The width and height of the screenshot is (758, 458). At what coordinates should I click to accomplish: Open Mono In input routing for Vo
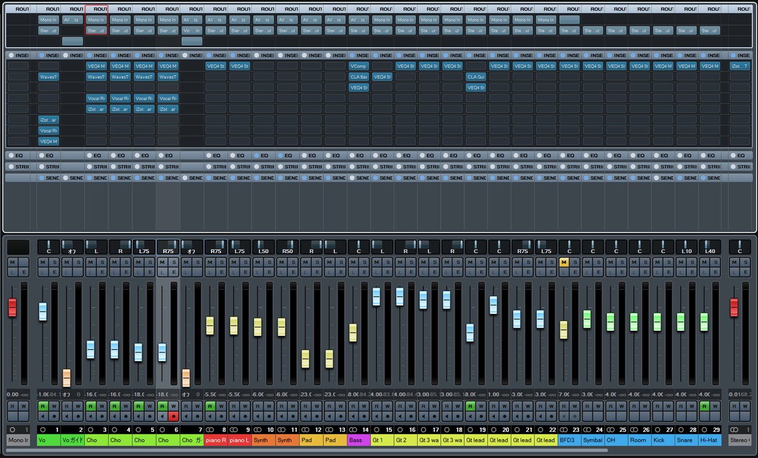[x=48, y=20]
